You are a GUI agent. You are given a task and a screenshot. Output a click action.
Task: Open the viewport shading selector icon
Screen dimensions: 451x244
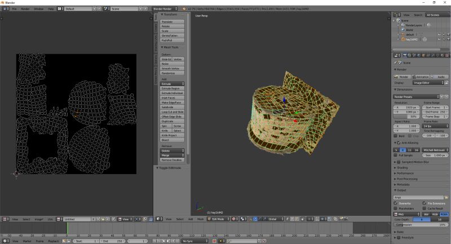coord(235,219)
